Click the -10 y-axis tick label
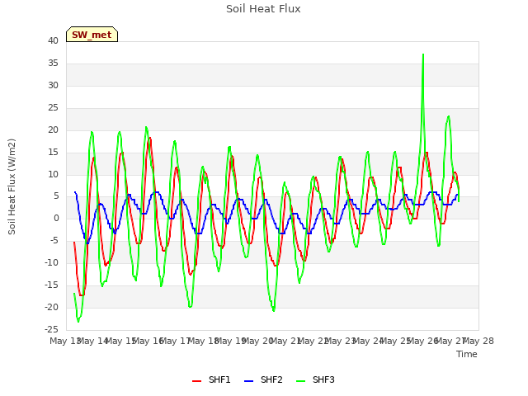 51,262
